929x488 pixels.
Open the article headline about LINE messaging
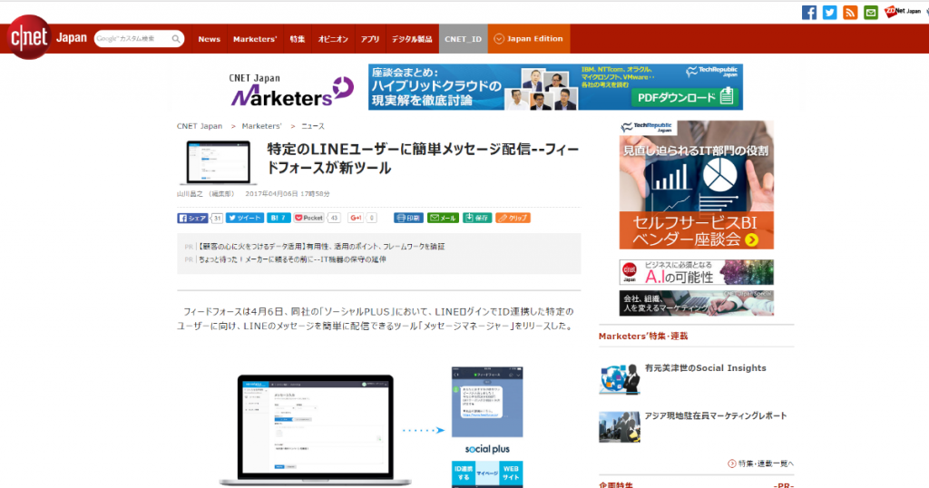pos(423,158)
